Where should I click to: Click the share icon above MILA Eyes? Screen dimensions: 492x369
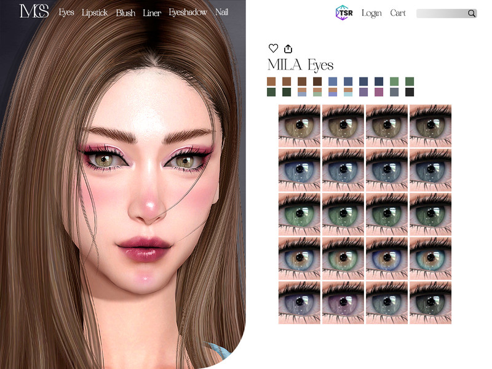(288, 49)
